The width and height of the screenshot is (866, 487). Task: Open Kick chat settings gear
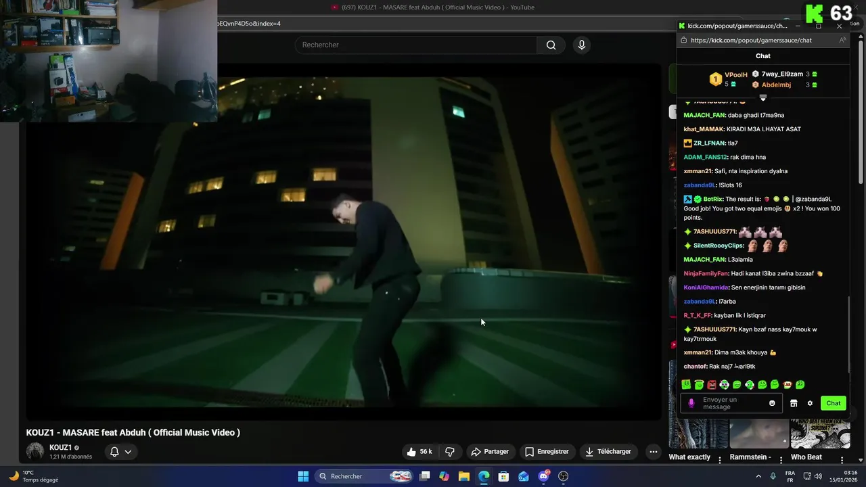tap(810, 403)
